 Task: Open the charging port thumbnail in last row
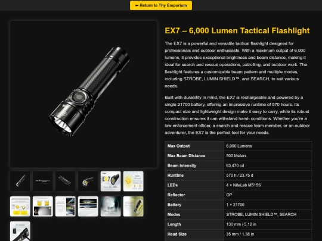pos(20,231)
